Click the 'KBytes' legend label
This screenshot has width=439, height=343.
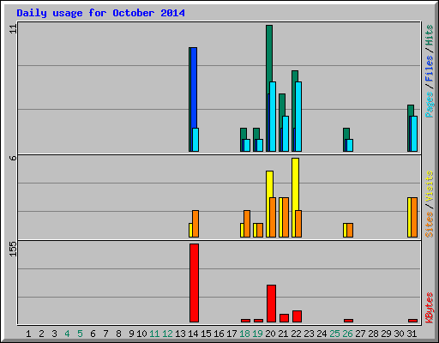(x=429, y=308)
